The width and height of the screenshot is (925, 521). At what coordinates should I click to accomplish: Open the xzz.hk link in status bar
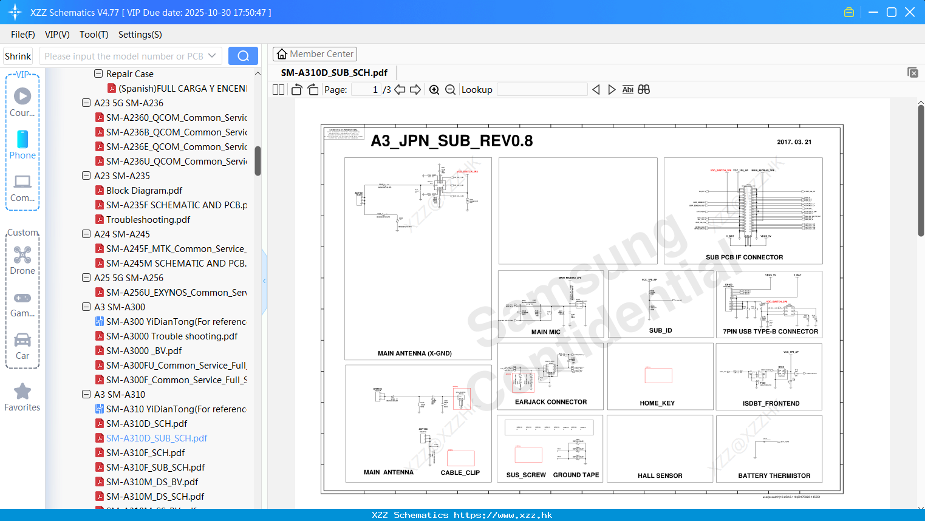click(x=503, y=515)
